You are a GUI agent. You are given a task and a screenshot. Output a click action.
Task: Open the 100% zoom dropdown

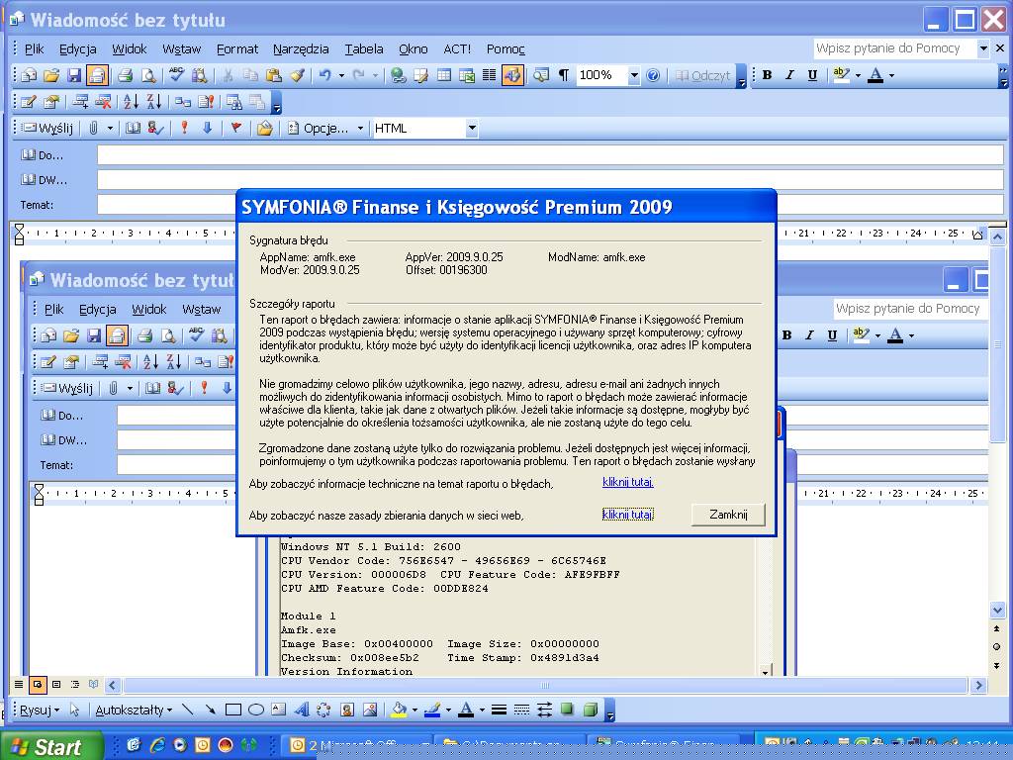[634, 75]
